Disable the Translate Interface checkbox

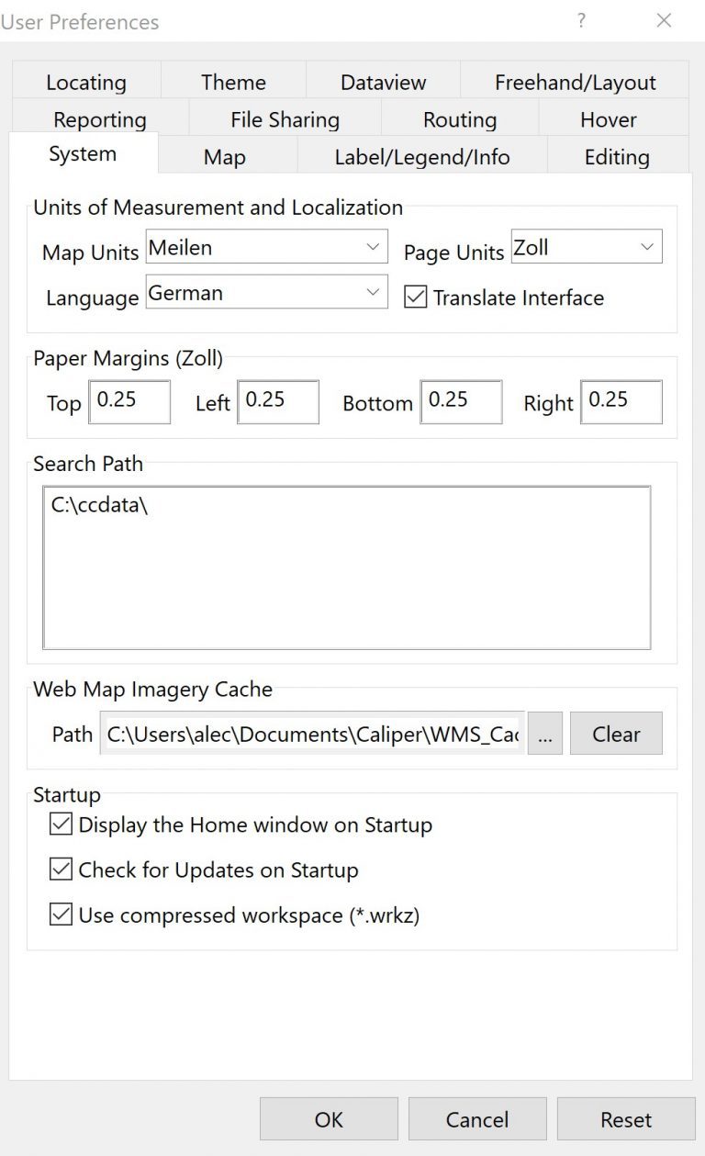pos(416,297)
